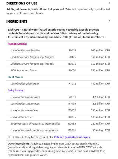Select the Lactobacillus plantarum row
This screenshot has width=118, height=159.
pos(59,84)
